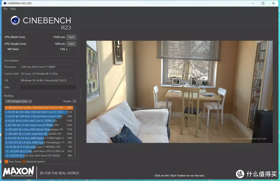Click the 1683 pts single core score
This screenshot has width=280, height=181.
pyautogui.click(x=60, y=44)
